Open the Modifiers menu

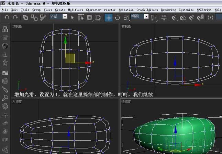pyautogui.click(x=76, y=10)
